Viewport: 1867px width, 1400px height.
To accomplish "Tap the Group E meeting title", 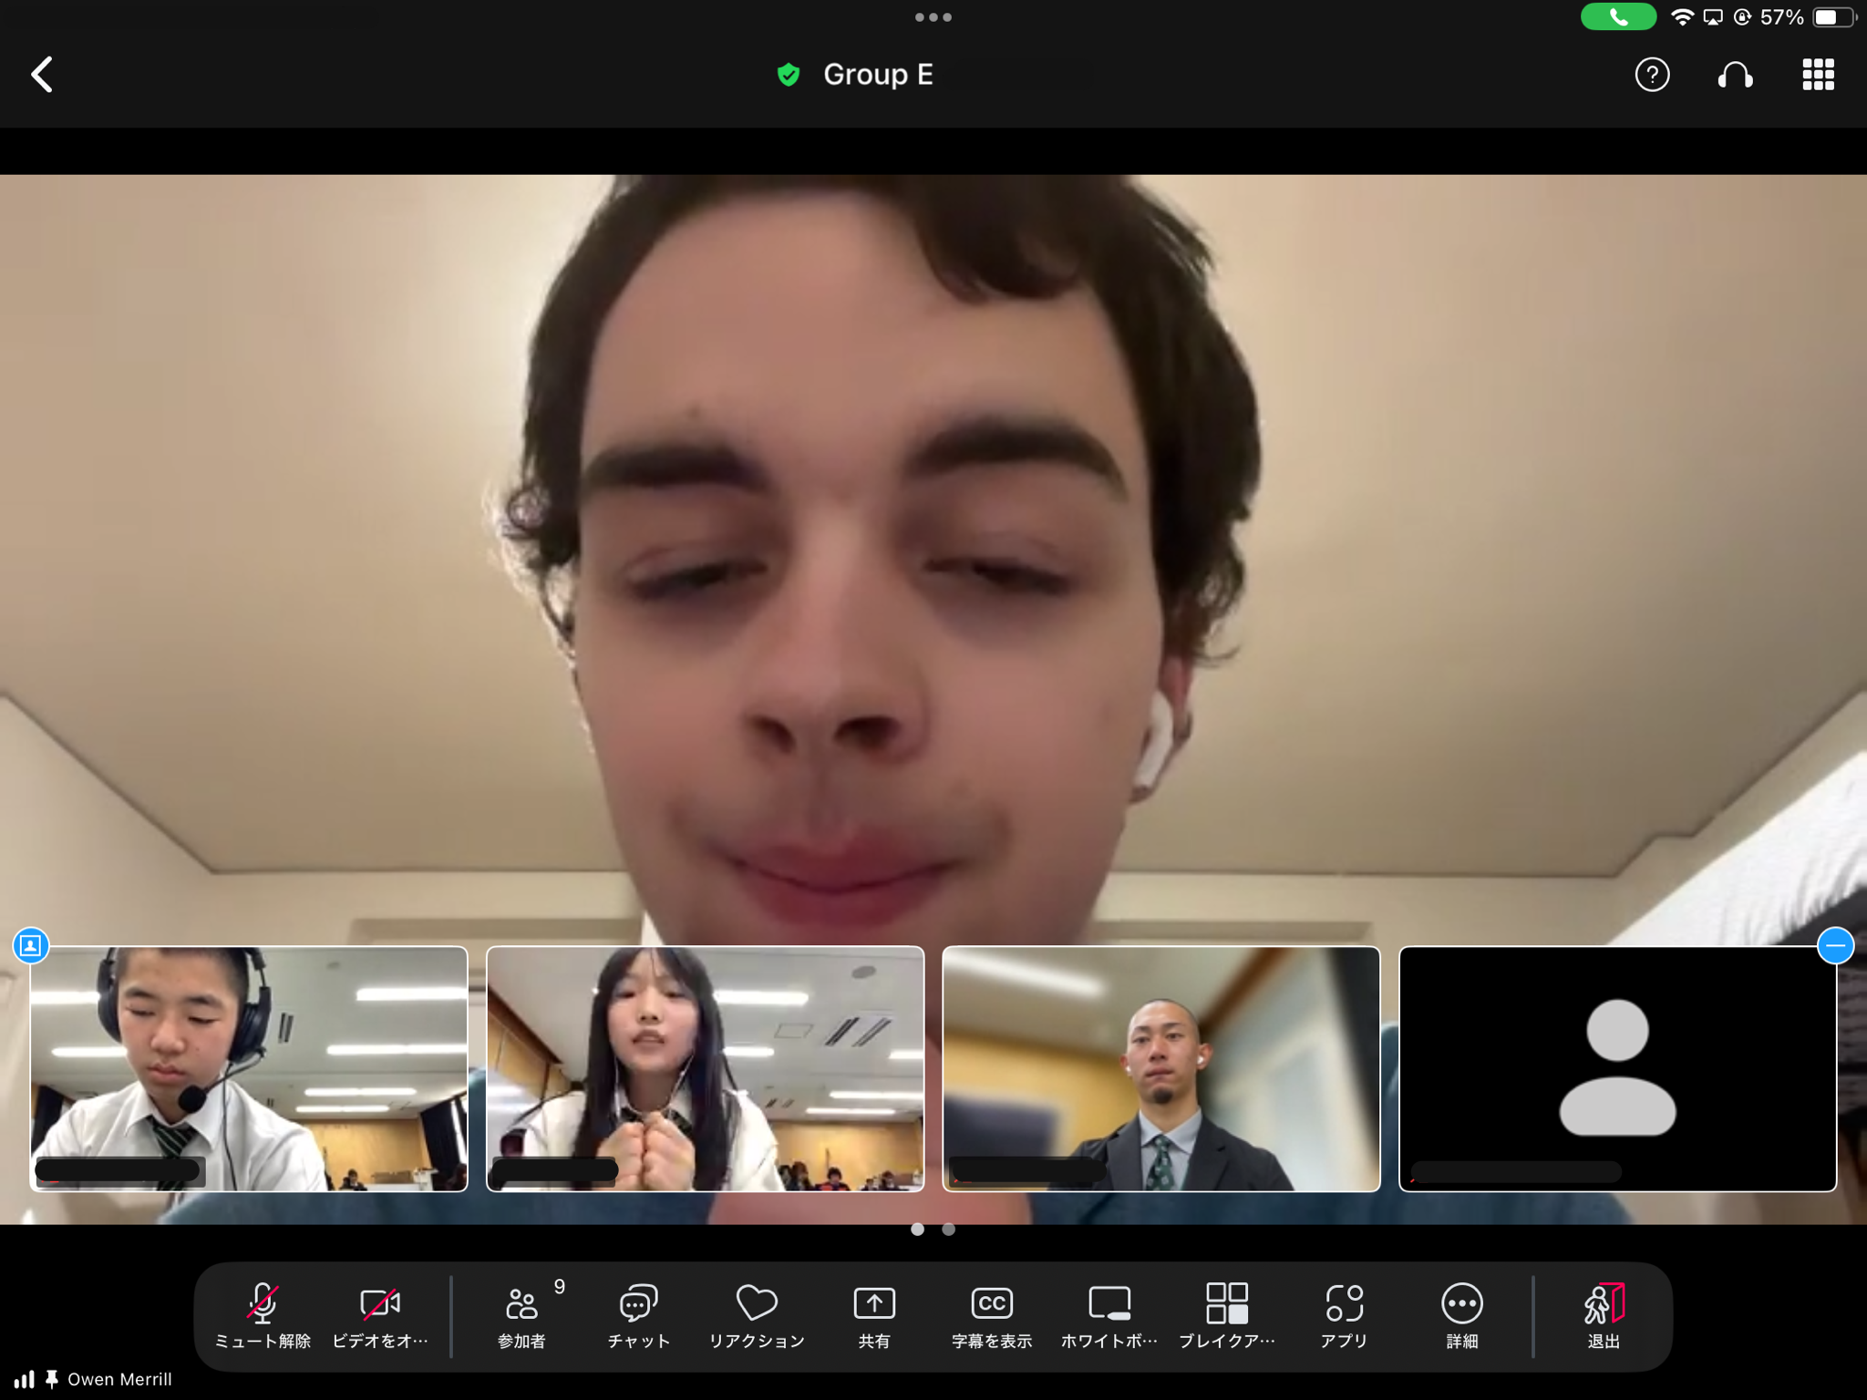I will [x=877, y=75].
